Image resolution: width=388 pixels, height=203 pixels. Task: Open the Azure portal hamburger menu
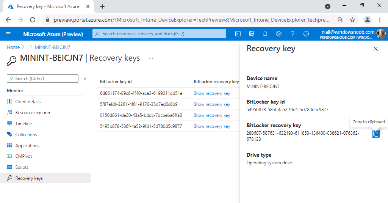pyautogui.click(x=8, y=34)
